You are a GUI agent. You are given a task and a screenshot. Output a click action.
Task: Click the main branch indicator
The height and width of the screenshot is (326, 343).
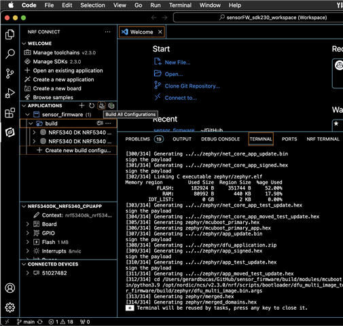pyautogui.click(x=26, y=322)
